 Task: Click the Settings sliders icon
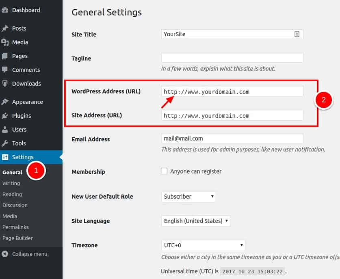tap(5, 157)
